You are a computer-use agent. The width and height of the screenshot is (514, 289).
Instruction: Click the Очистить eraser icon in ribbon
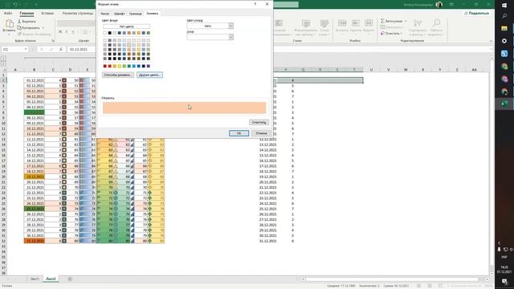point(382,34)
